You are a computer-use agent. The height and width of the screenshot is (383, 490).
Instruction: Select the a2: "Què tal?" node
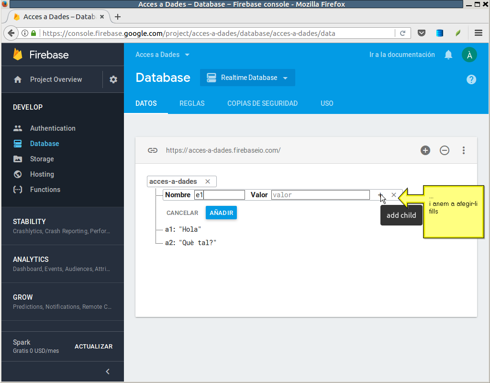click(x=190, y=243)
